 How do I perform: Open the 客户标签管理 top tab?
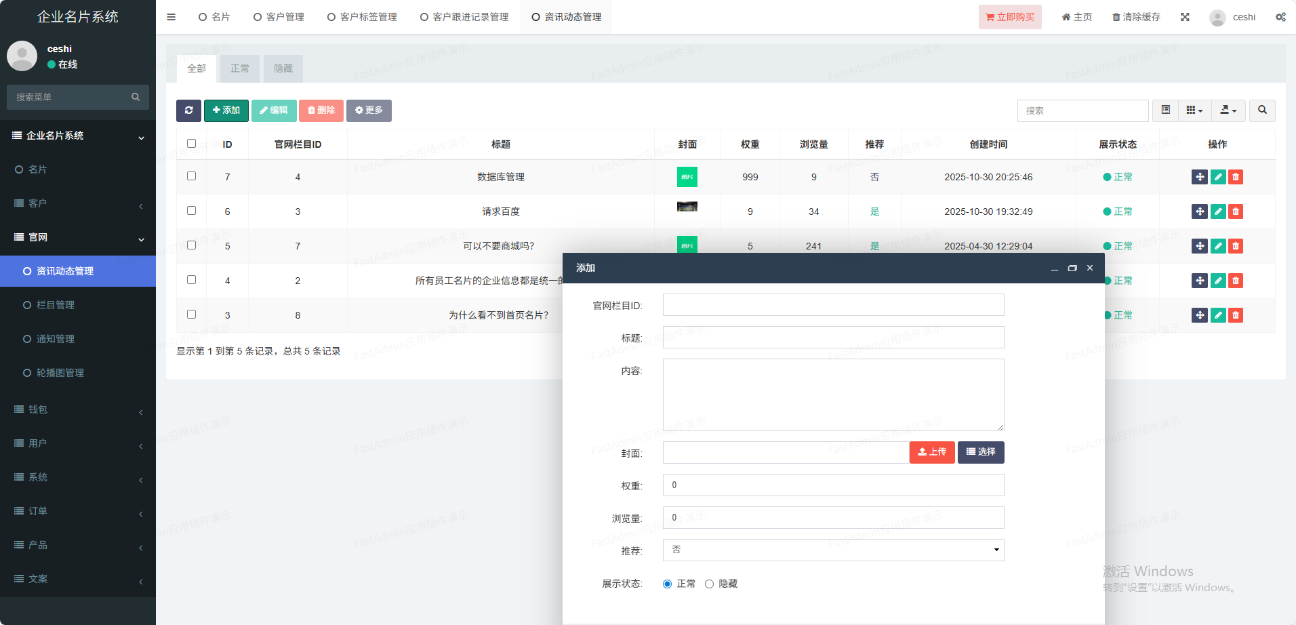tap(363, 17)
